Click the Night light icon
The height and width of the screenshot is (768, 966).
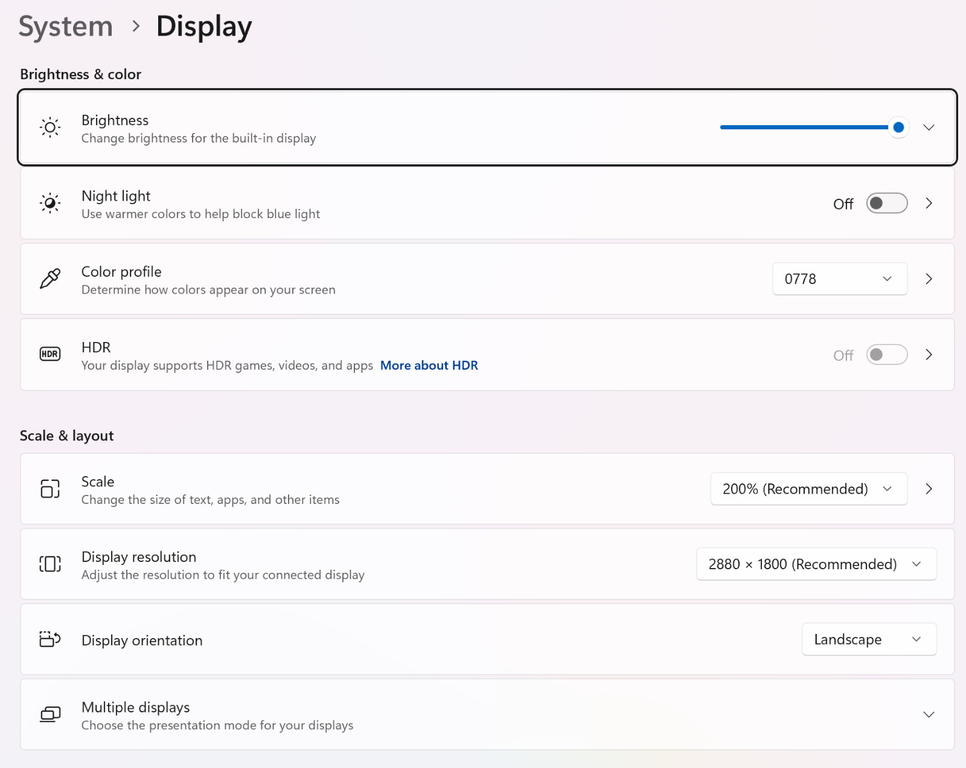(x=50, y=203)
